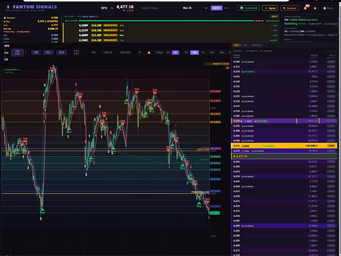Select the Today chart range
This screenshot has width=341, height=256.
[159, 53]
